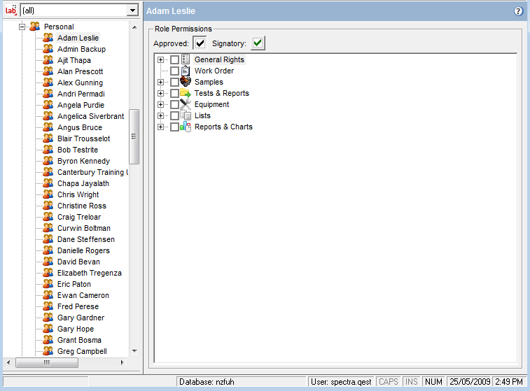Click the Reports & Charts chart icon

186,127
